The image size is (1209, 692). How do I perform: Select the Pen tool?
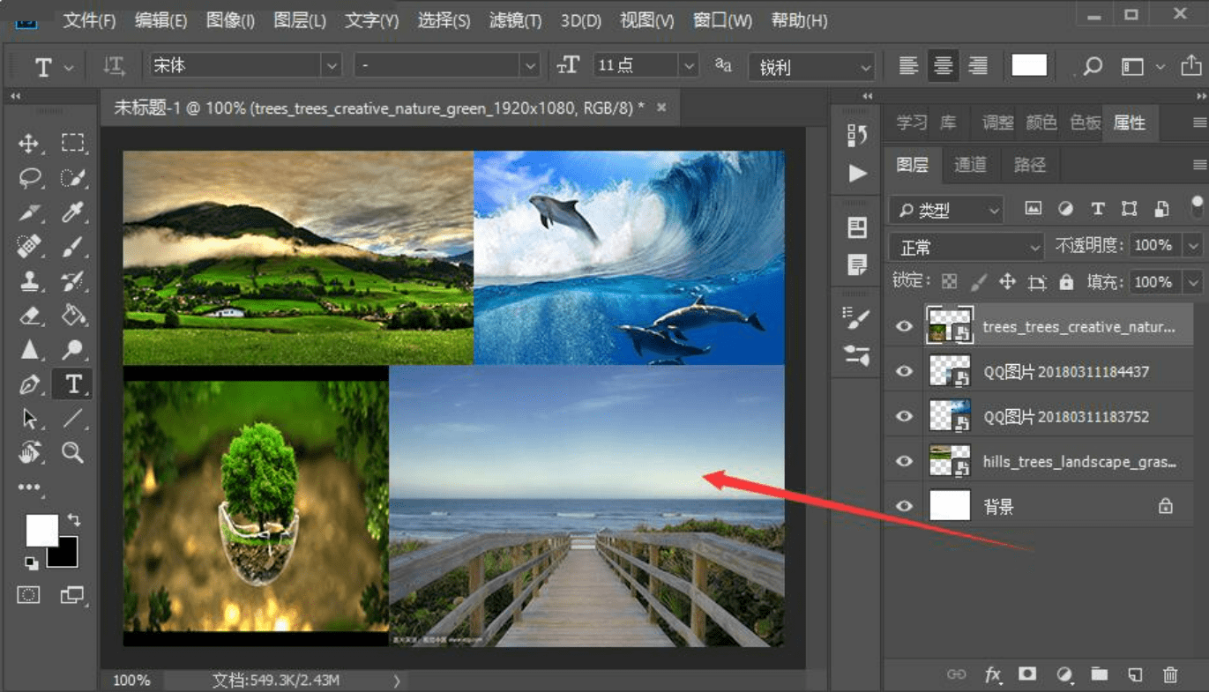point(29,385)
